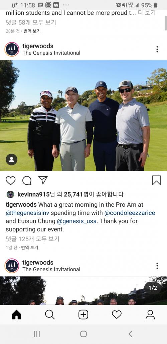View all 58 comments on previous post
Image resolution: width=167 pixels, height=344 pixels.
point(31,22)
